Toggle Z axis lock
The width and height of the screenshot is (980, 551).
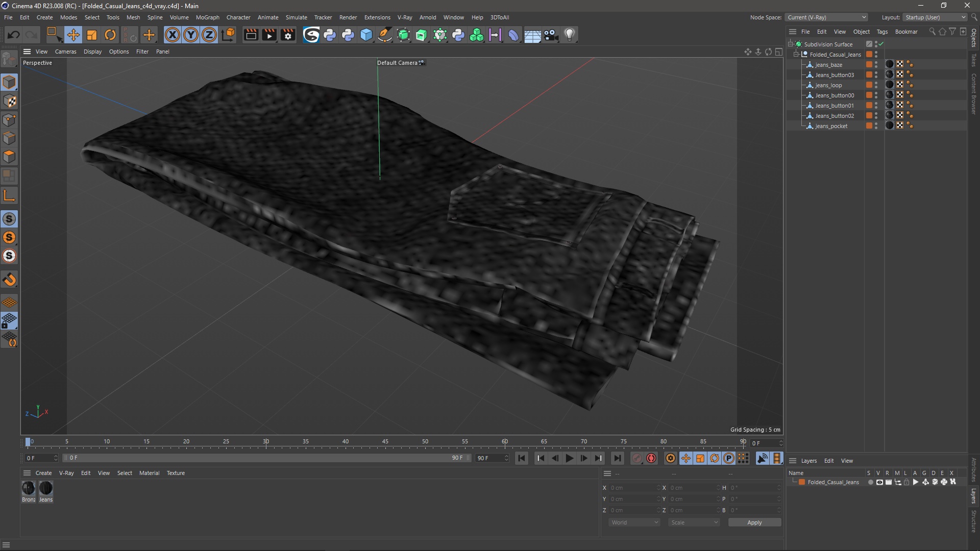[x=209, y=35]
